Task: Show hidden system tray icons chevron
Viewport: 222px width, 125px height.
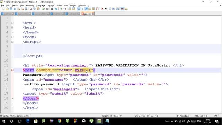Action: (172, 121)
